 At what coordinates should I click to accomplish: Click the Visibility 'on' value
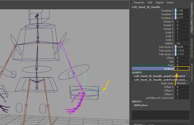point(182,43)
